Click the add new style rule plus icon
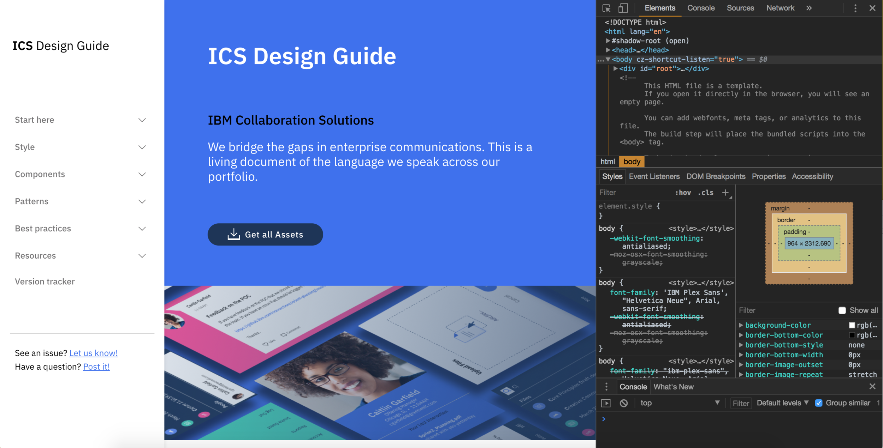 pos(725,193)
